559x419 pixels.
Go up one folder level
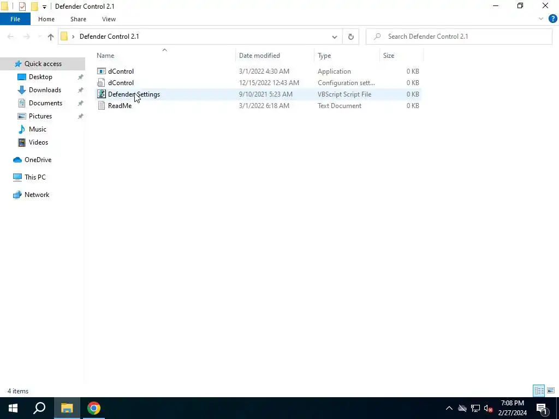(x=51, y=37)
